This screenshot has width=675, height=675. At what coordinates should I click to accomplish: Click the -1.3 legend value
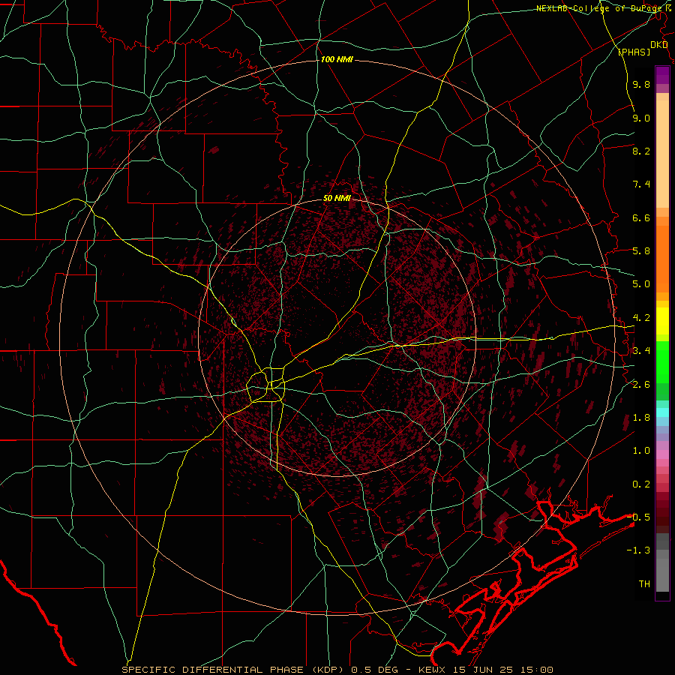tap(638, 550)
